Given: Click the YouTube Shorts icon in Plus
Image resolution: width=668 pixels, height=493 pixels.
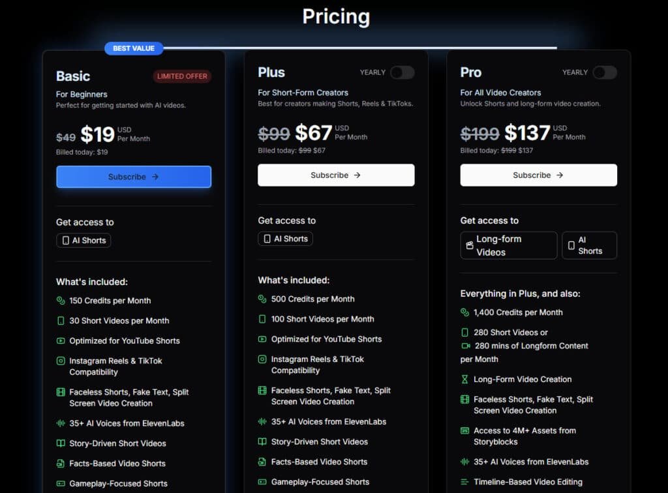Looking at the screenshot, I should [x=262, y=339].
